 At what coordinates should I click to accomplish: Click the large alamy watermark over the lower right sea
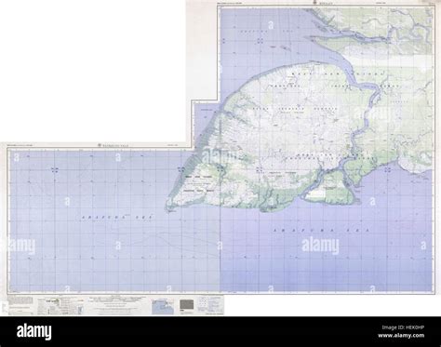point(320,246)
